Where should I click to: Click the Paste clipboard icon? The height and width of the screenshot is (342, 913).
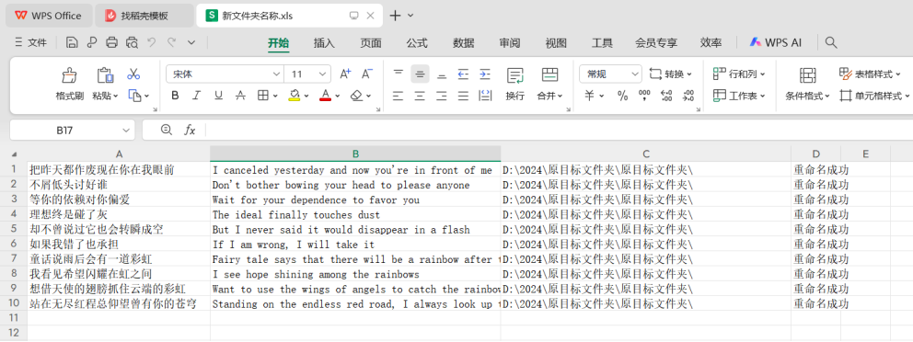[x=105, y=75]
